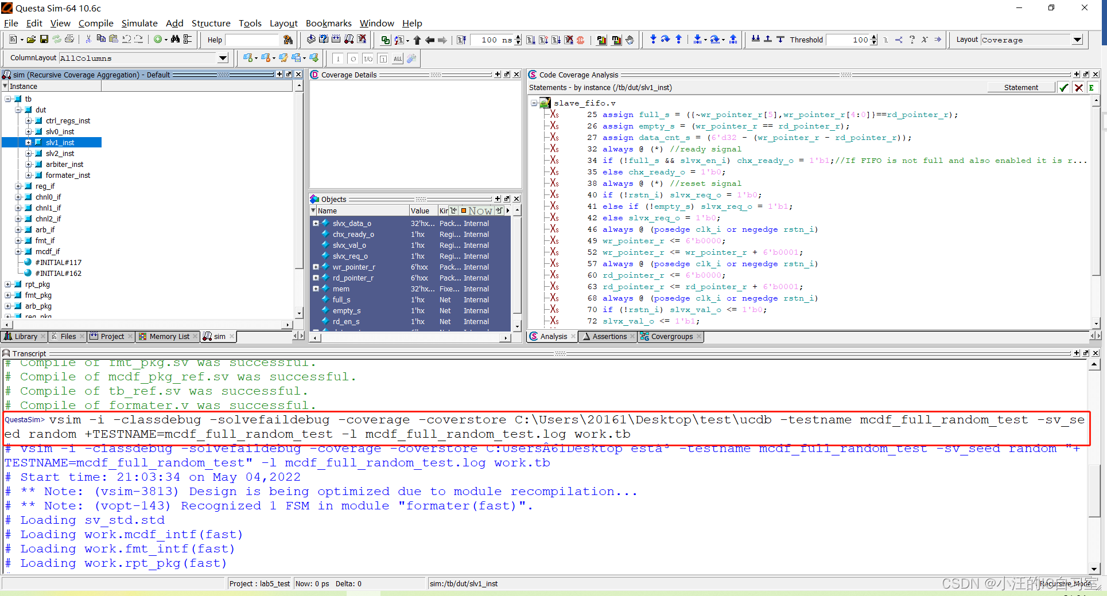The image size is (1107, 596).
Task: Click the Assertions tab button
Action: (x=608, y=337)
